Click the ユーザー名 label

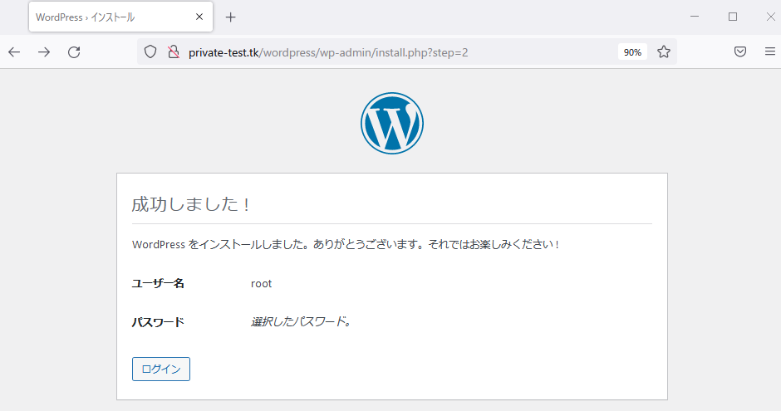coord(158,283)
